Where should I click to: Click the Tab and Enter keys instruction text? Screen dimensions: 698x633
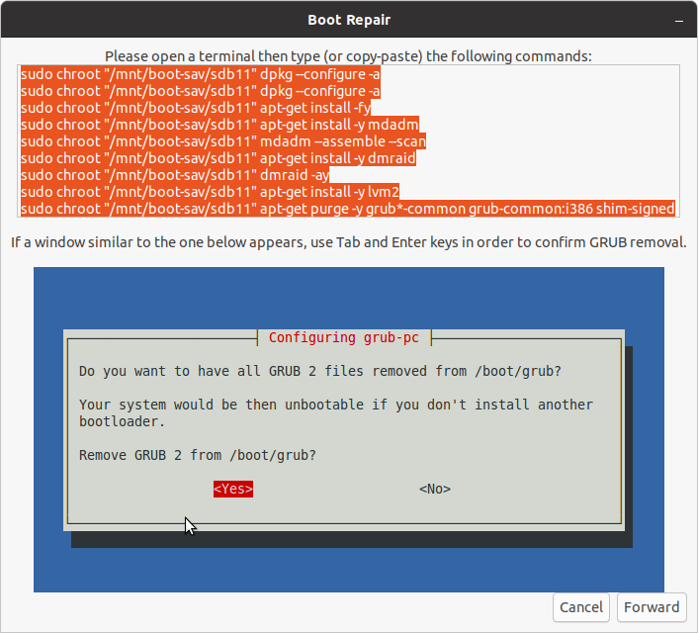pos(348,242)
